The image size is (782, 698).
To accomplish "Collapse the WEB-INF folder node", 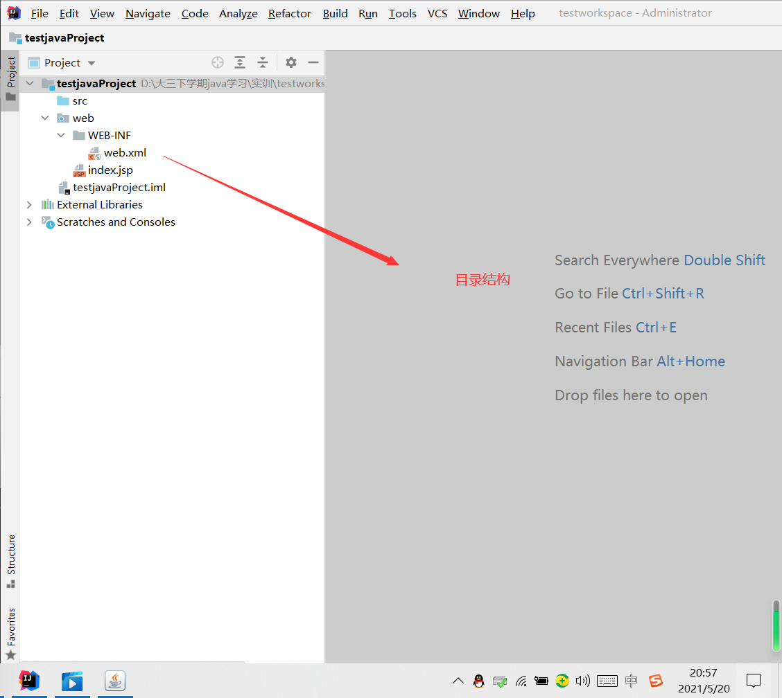I will click(61, 136).
